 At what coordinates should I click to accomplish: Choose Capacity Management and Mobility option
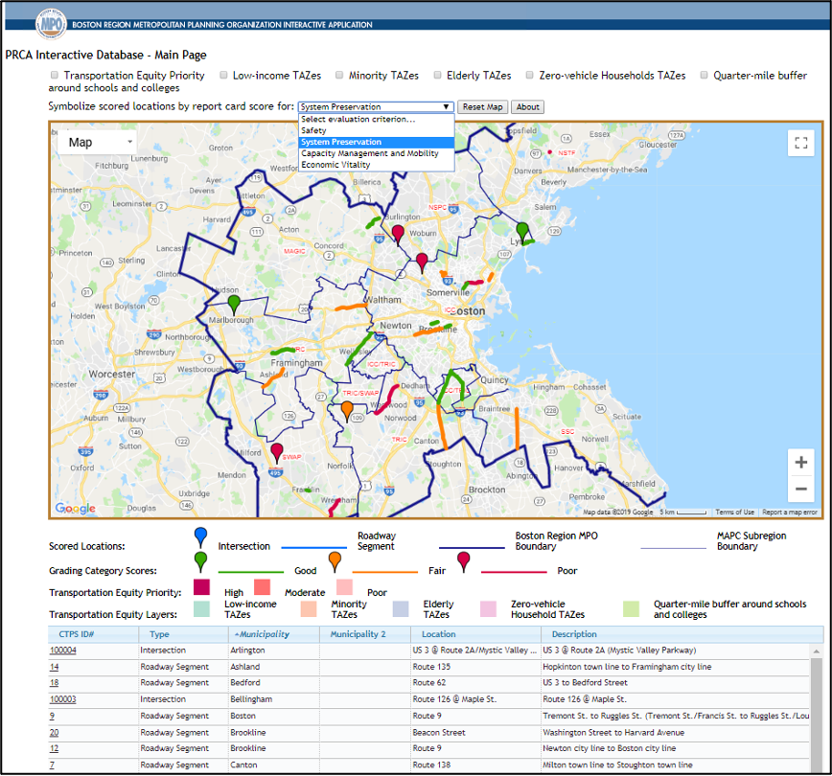[369, 153]
